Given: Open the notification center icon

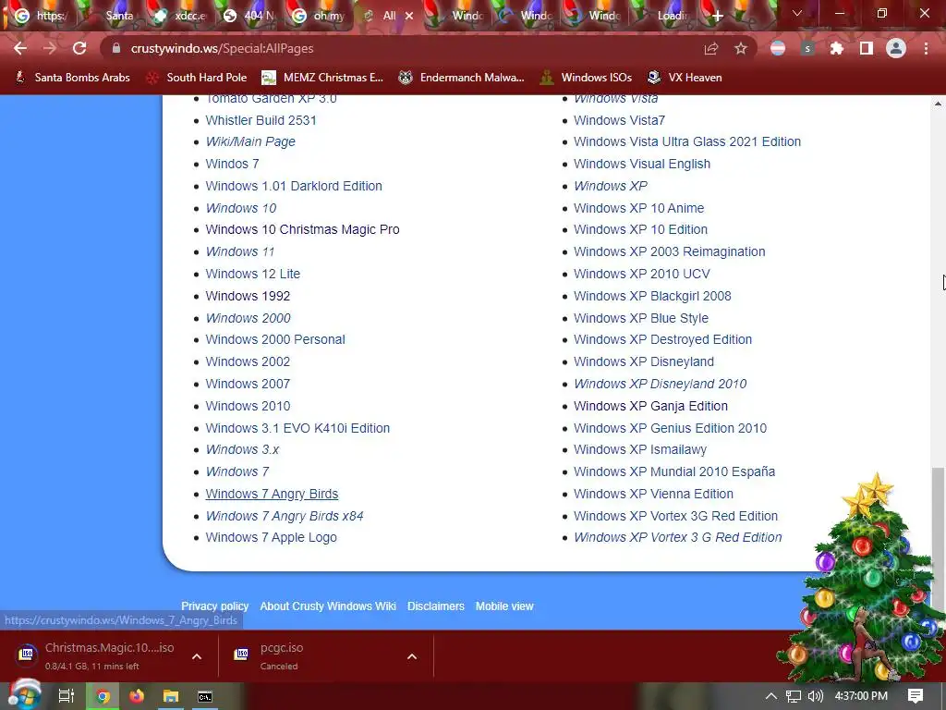Looking at the screenshot, I should 916,696.
